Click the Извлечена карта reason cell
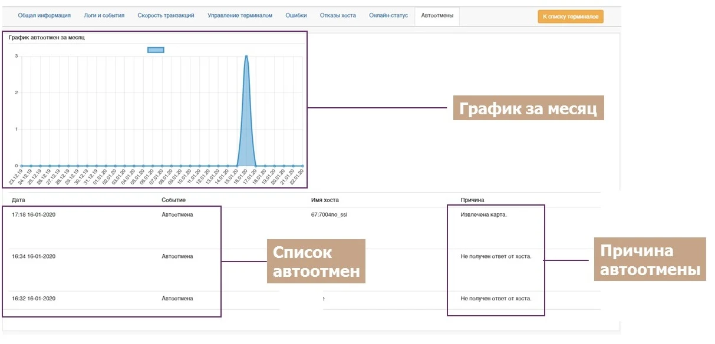Viewport: 715px width, 344px height. click(483, 215)
